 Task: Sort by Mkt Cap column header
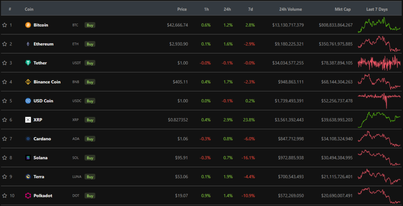point(342,9)
